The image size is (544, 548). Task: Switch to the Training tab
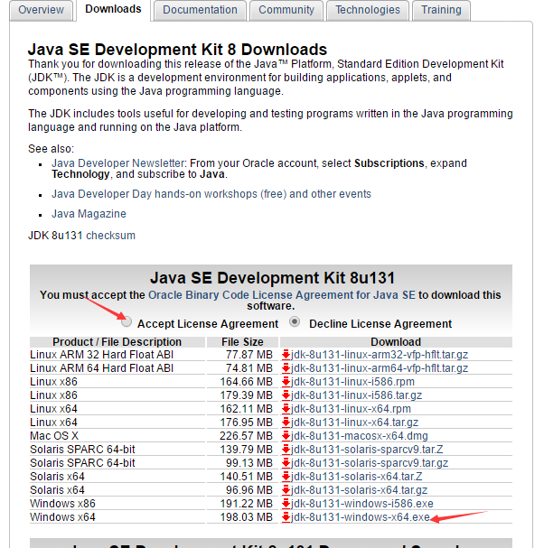tap(441, 10)
